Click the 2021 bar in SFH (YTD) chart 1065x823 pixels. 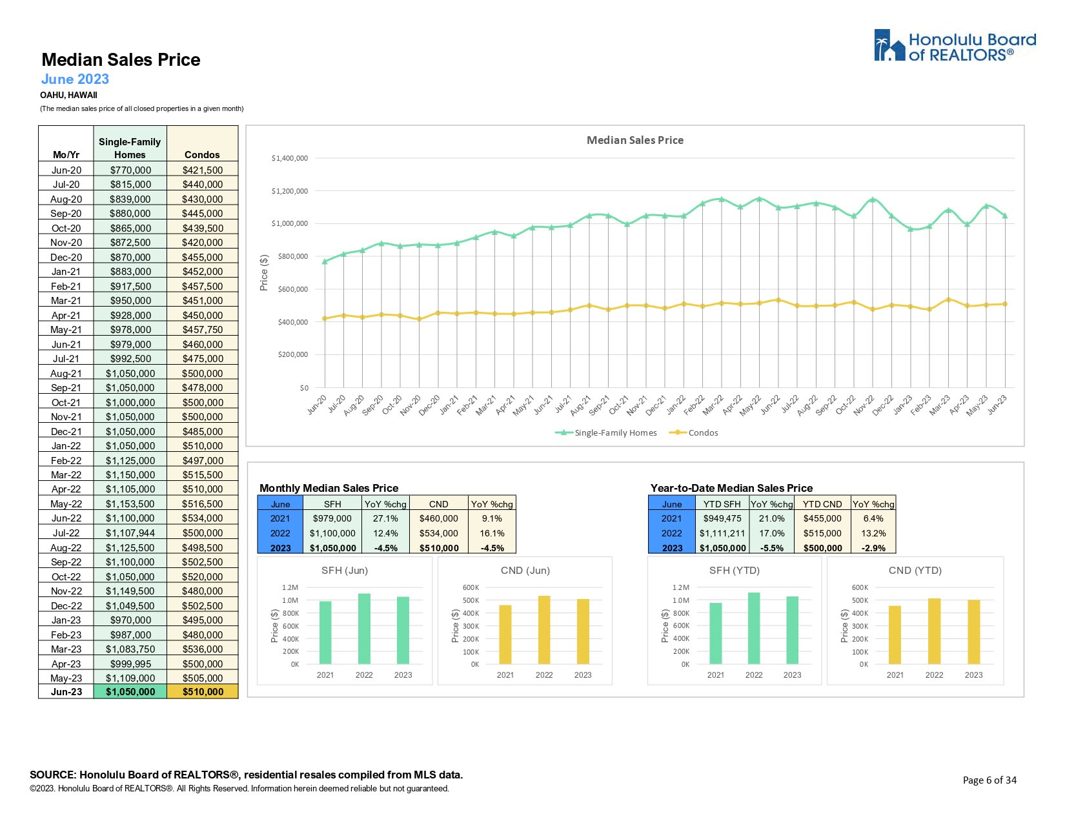point(715,633)
